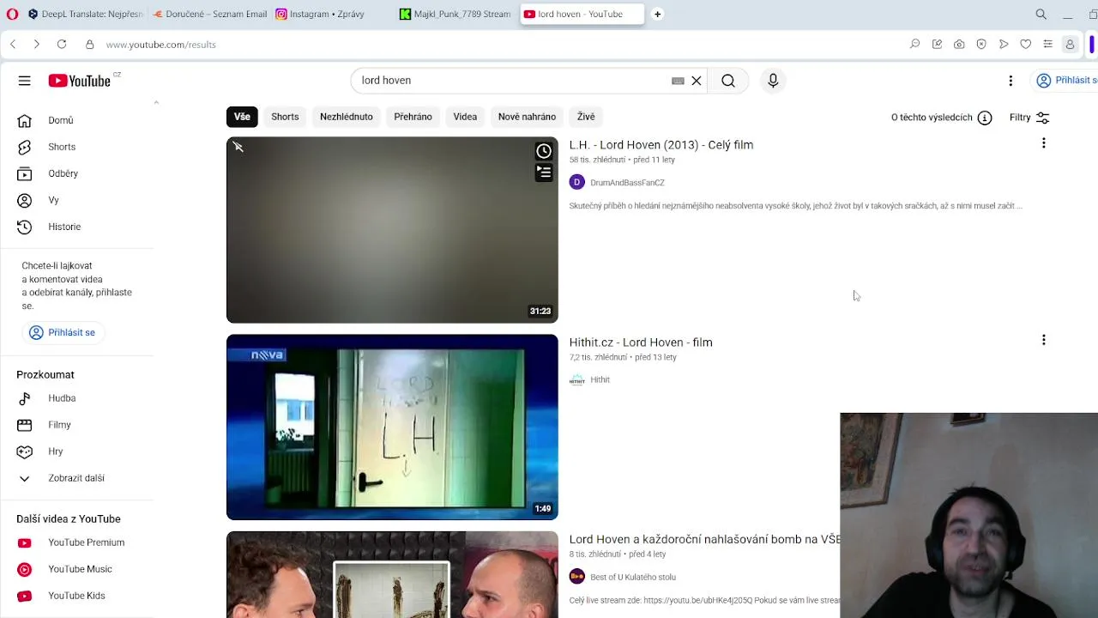Add Lord Hoven (2013) video to Watch Later
This screenshot has height=618, width=1098.
[x=544, y=151]
